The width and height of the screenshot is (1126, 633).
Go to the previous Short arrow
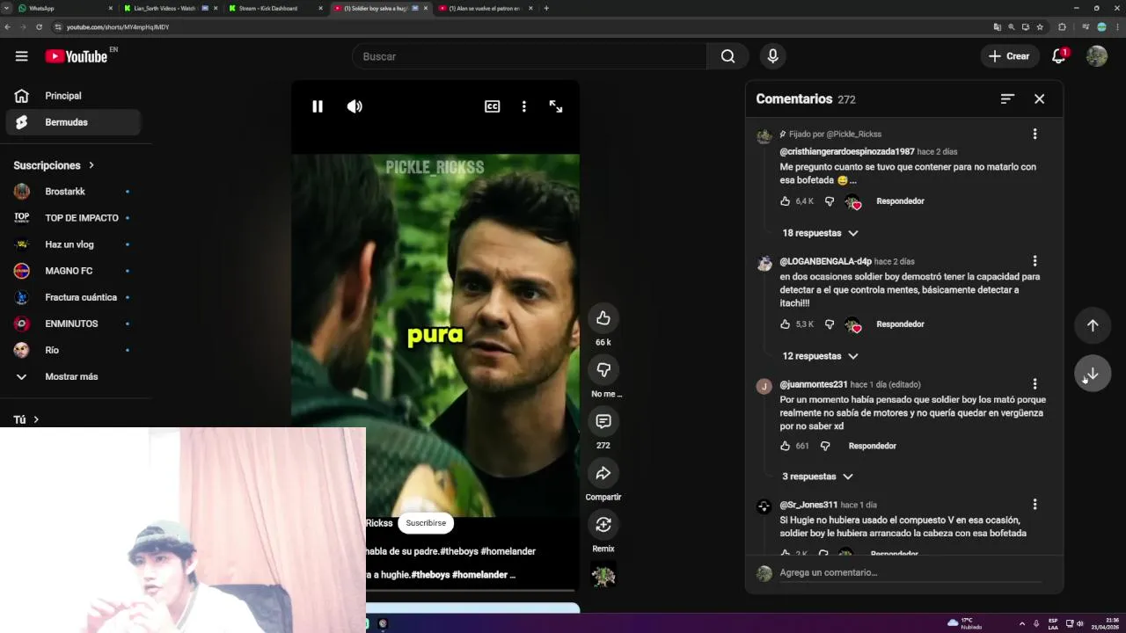click(1093, 325)
